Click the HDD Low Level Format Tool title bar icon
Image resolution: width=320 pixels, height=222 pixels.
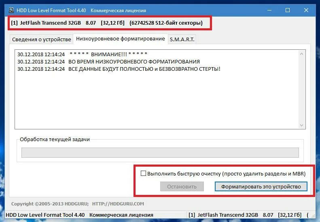click(12, 10)
